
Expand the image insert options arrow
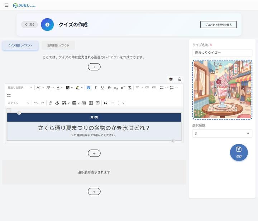pyautogui.click(x=68, y=103)
